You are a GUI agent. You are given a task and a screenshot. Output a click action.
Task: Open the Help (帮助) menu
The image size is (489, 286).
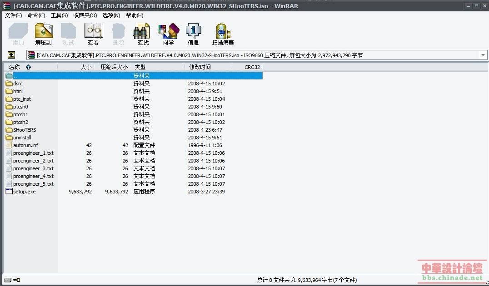[x=135, y=15]
